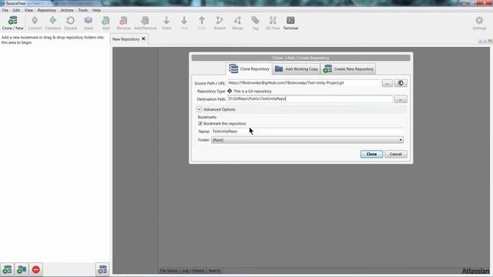Close the New Repository tab
The height and width of the screenshot is (277, 493).
pos(143,39)
